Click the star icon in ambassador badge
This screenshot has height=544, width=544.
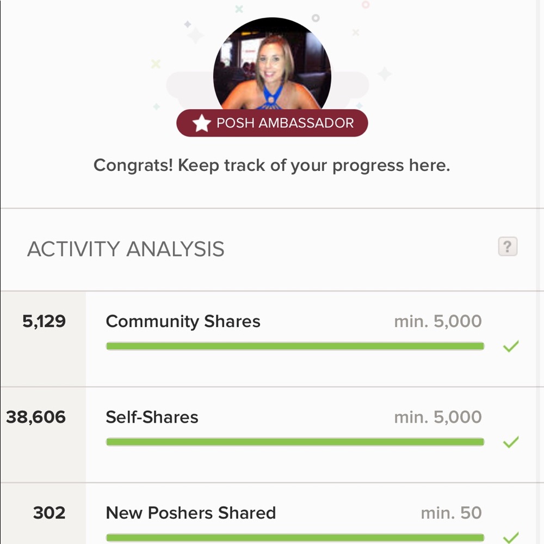point(202,123)
